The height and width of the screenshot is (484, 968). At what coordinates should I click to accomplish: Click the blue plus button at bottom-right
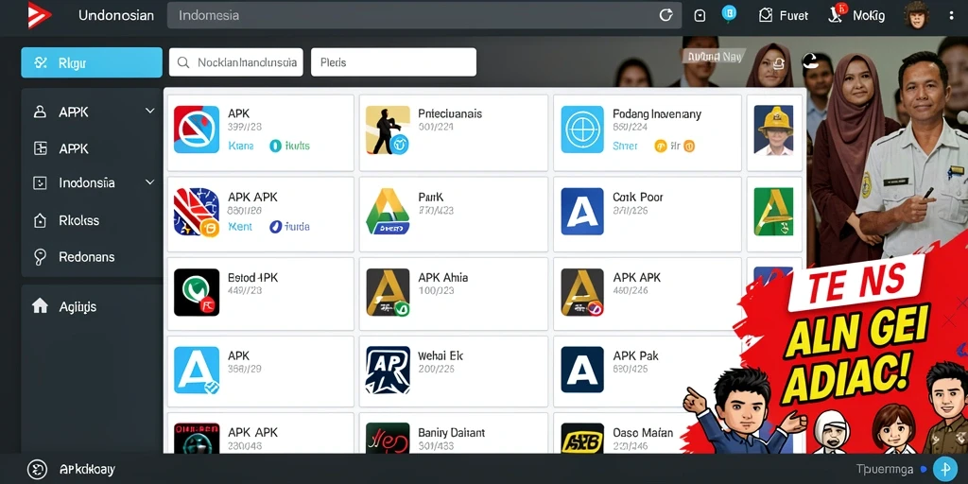point(945,469)
